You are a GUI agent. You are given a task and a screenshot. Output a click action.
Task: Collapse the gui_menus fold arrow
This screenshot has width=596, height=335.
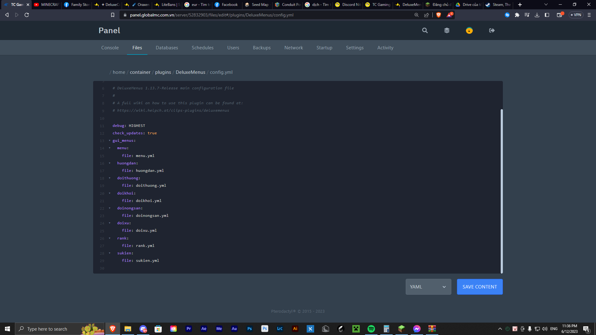(110, 141)
